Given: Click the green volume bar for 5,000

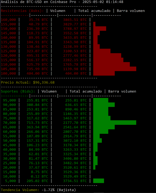Looking at the screenshot, I should pos(98,181).
